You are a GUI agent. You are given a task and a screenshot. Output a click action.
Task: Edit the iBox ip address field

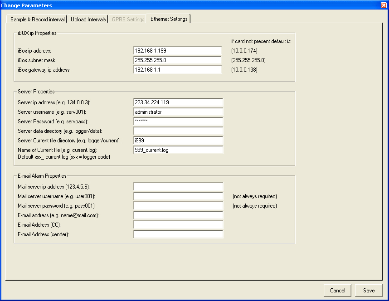tap(177, 51)
